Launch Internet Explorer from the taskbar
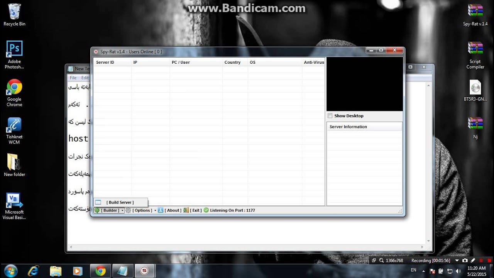494x278 pixels. point(34,271)
